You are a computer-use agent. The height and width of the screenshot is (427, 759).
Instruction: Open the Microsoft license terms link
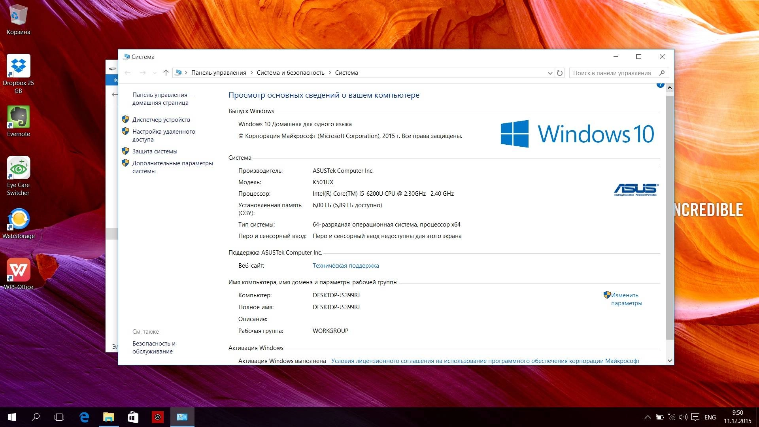pos(485,361)
